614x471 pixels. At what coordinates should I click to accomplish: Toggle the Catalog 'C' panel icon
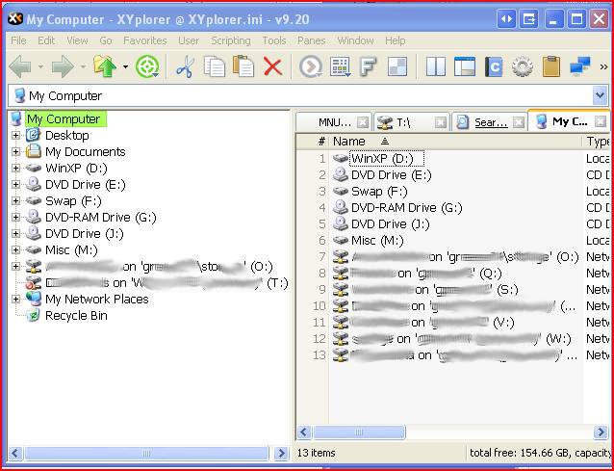point(493,66)
